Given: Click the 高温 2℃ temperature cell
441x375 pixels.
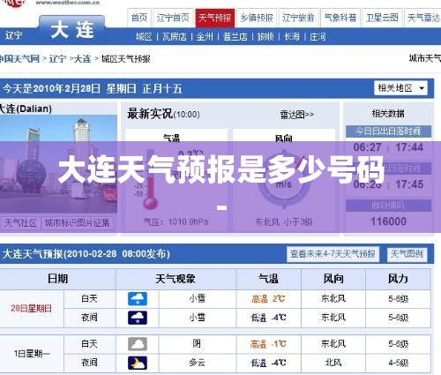Looking at the screenshot, I should click(x=268, y=299).
